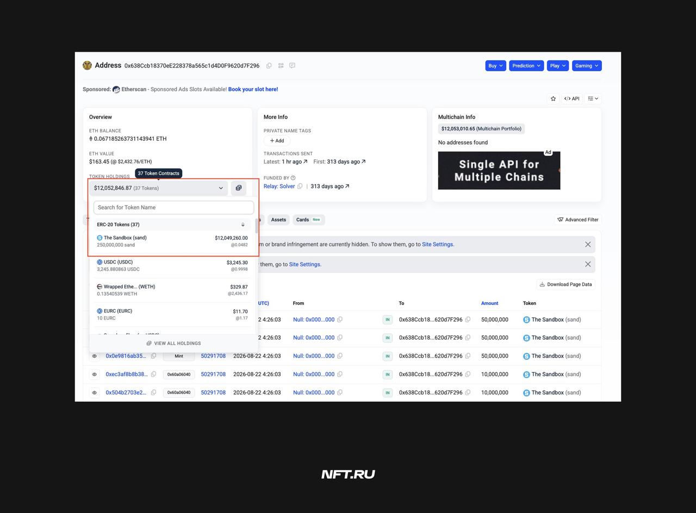The width and height of the screenshot is (696, 513).
Task: Add address to watch list with star icon
Action: tap(553, 98)
